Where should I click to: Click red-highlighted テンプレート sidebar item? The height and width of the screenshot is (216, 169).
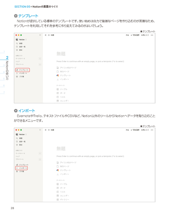22,70
